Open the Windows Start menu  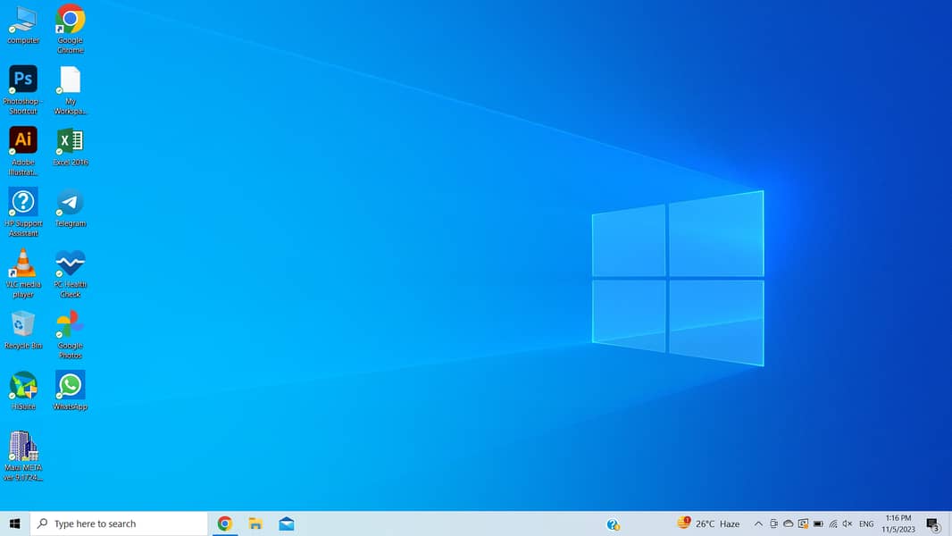(14, 523)
